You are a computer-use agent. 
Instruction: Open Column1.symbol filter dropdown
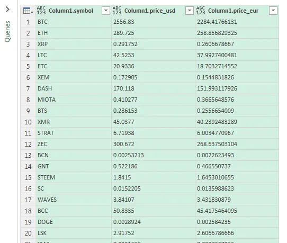point(106,11)
